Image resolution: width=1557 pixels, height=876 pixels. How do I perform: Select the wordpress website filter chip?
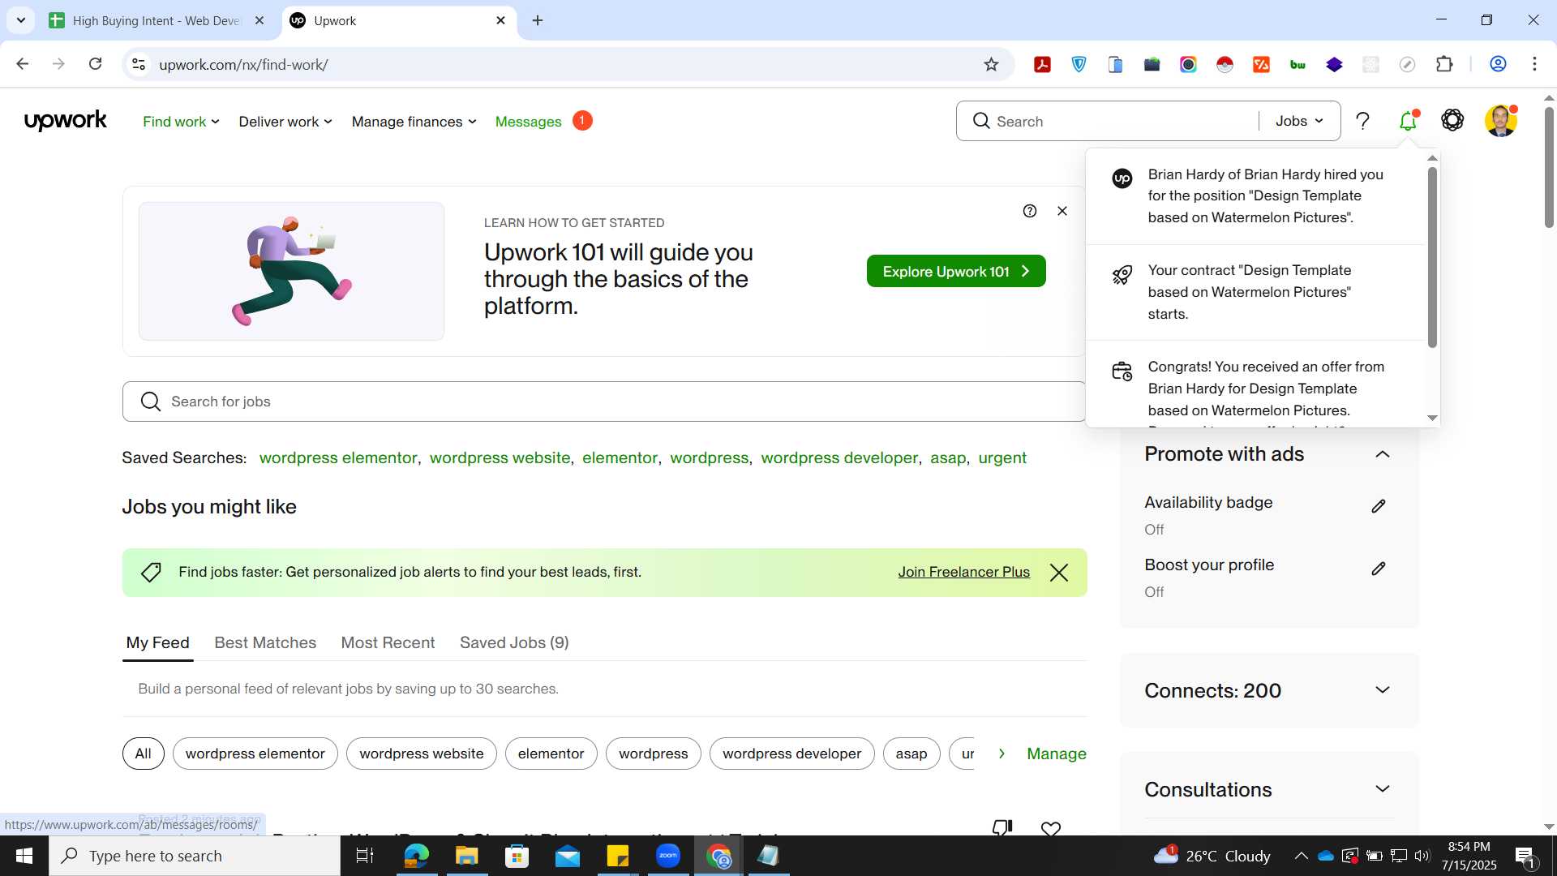[421, 754]
